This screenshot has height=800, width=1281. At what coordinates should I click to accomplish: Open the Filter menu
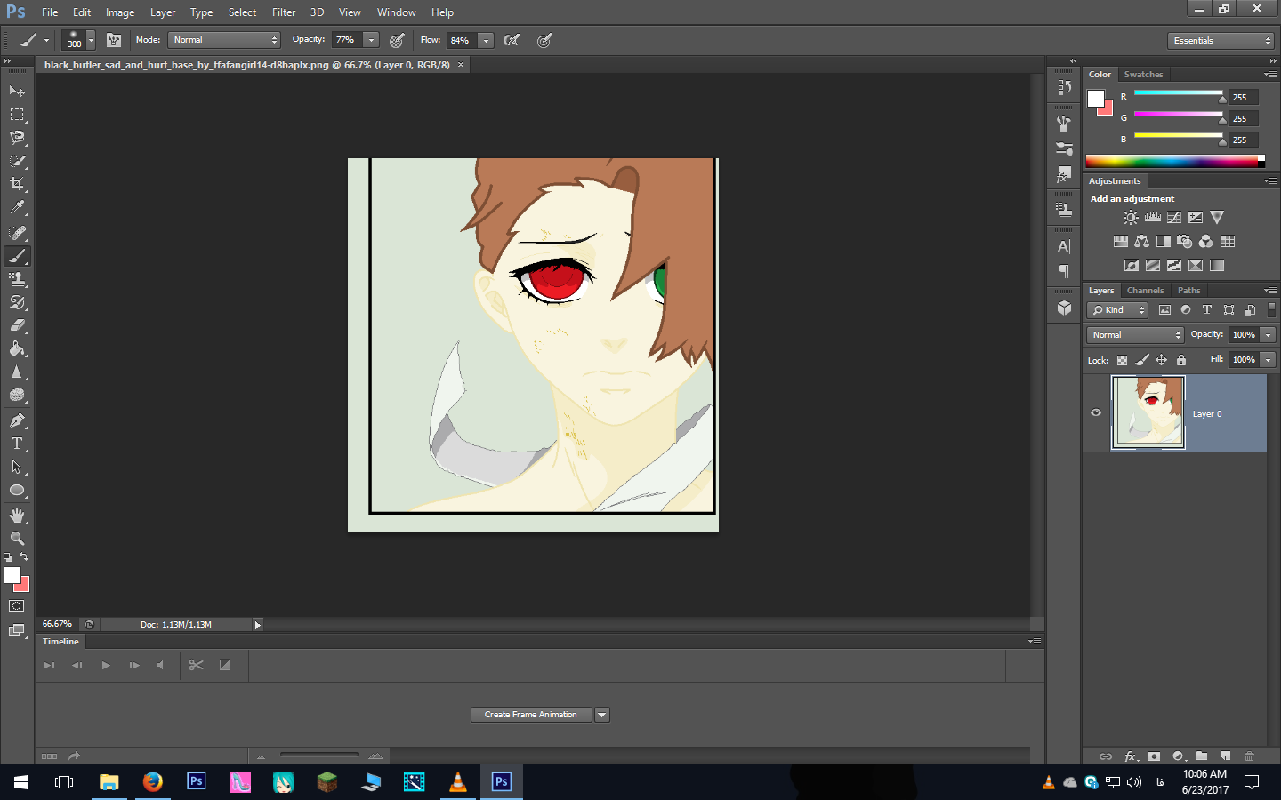[284, 12]
